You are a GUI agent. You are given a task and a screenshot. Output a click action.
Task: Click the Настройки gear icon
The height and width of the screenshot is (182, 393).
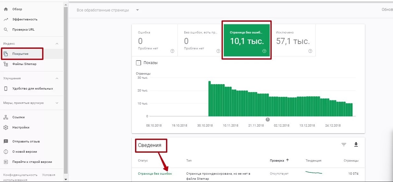[5, 127]
